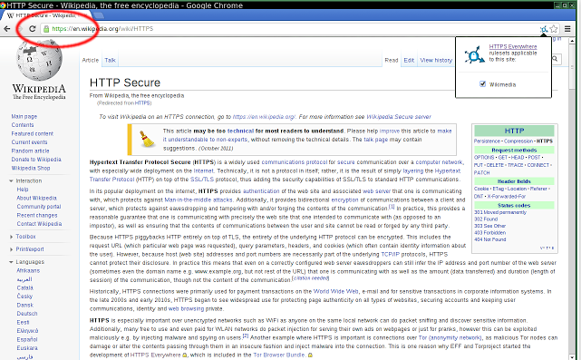The height and width of the screenshot is (360, 581).
Task: Open Wikipedia Secure server link
Action: 399,116
